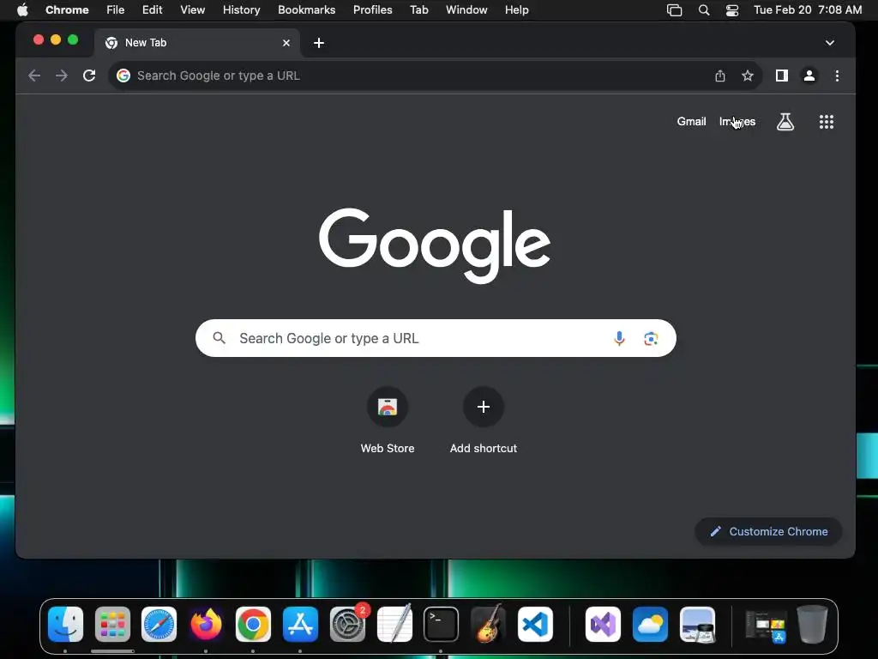The width and height of the screenshot is (878, 659).
Task: Open the Google apps grid
Action: [827, 122]
